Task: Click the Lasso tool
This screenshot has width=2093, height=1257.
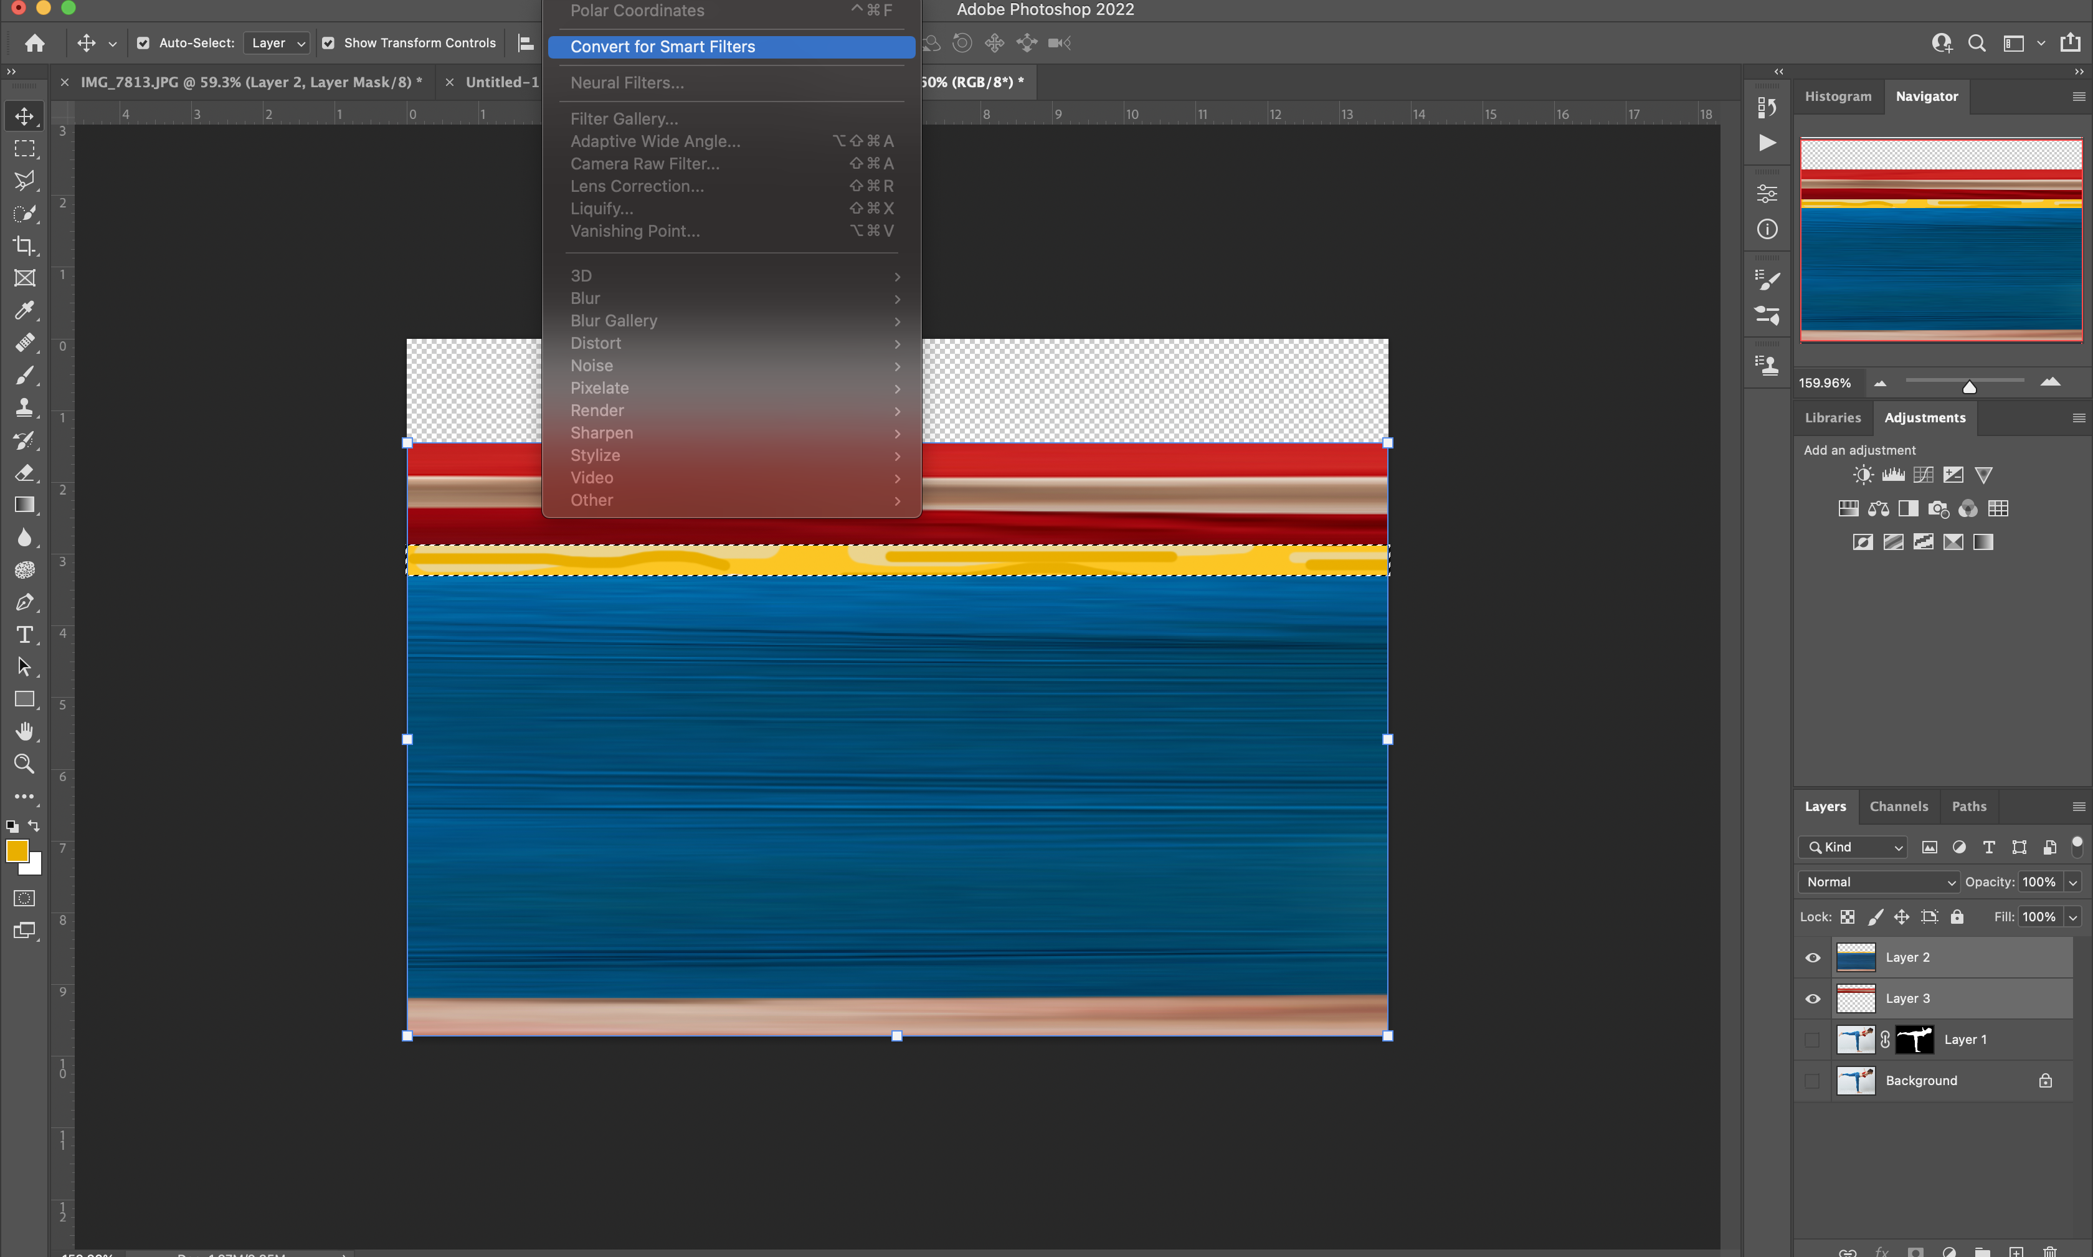Action: point(22,181)
